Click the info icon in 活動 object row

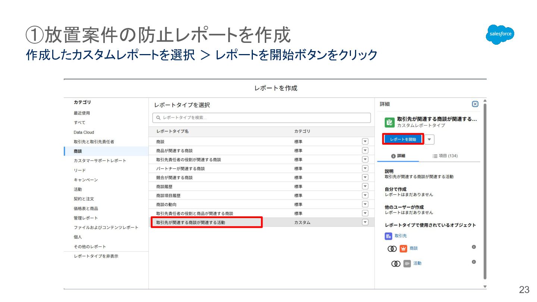(x=474, y=262)
